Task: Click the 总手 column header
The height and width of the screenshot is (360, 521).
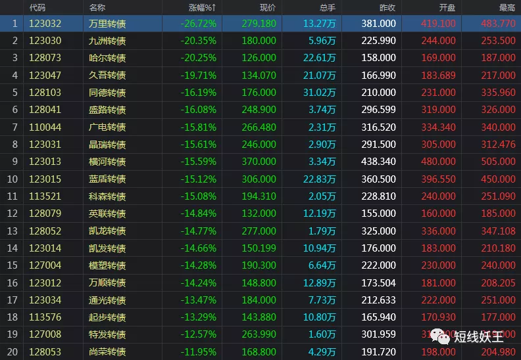Action: click(327, 7)
